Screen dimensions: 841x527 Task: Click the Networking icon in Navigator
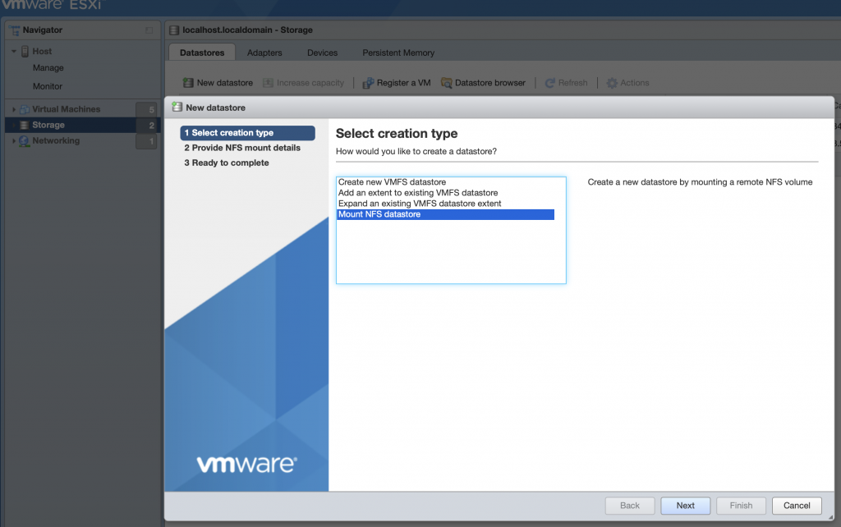pos(24,141)
